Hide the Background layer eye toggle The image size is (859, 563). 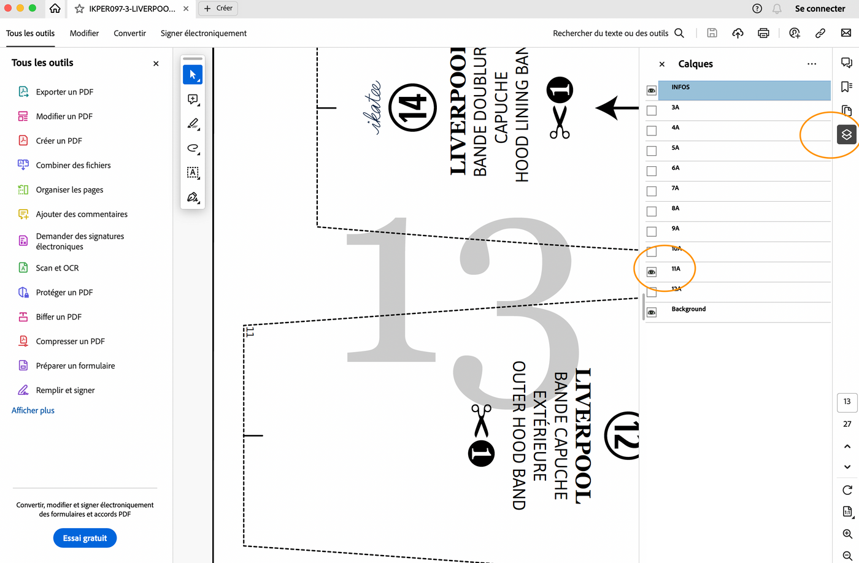pos(652,313)
